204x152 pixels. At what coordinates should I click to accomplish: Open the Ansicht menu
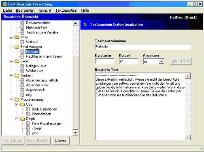coord(45,10)
